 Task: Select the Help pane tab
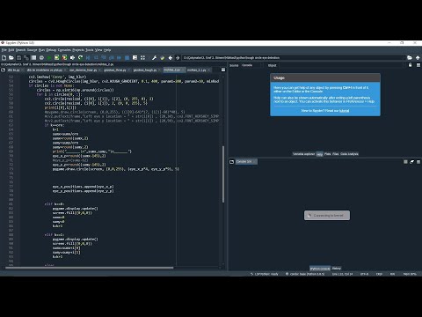319,154
